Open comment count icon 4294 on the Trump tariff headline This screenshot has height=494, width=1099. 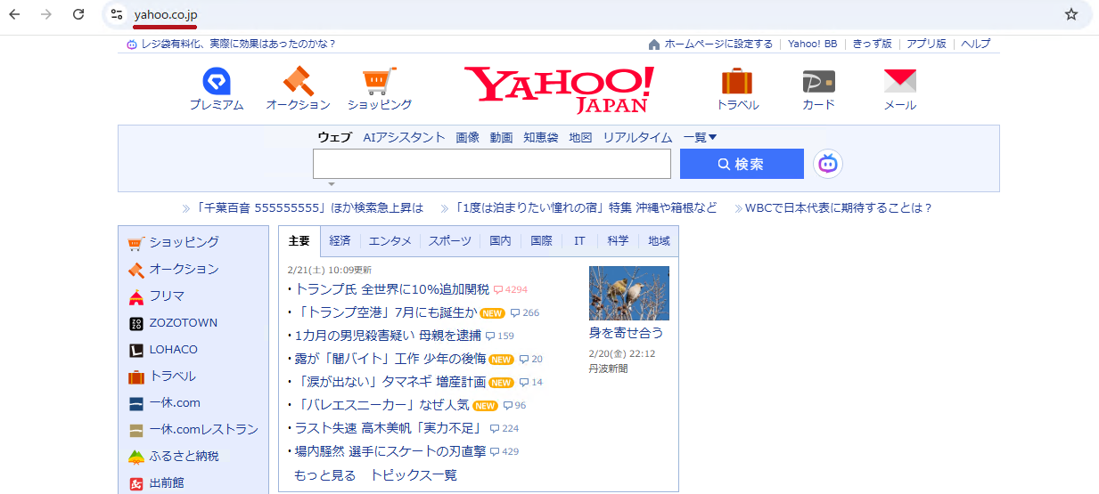pos(511,289)
